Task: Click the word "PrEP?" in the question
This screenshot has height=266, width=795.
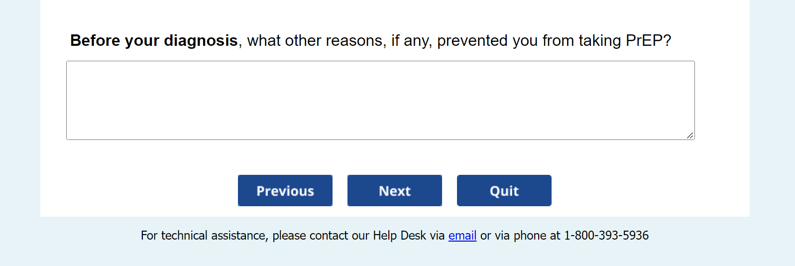Action: click(648, 40)
